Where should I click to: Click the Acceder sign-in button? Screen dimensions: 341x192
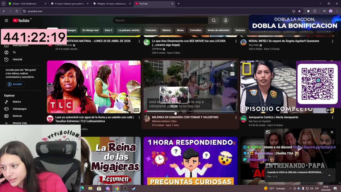coord(15,84)
